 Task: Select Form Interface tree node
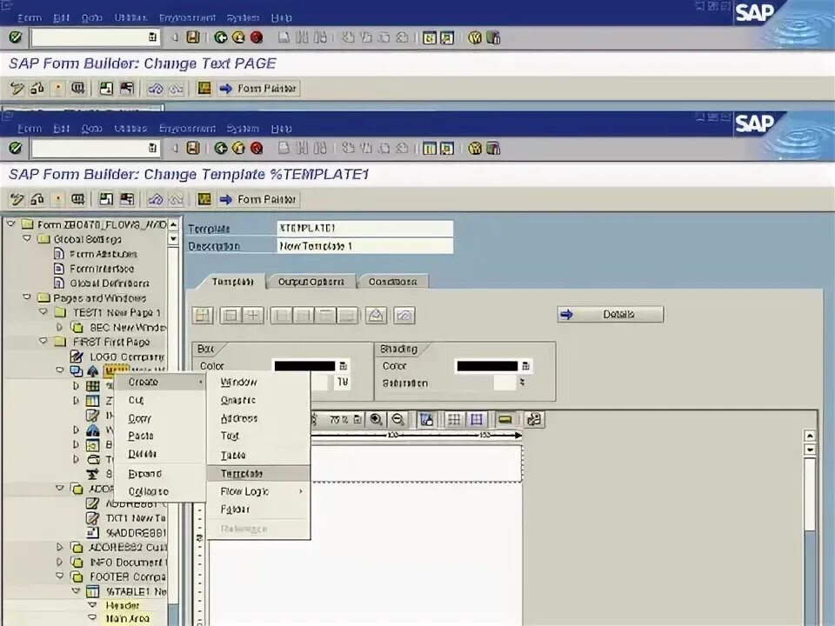pyautogui.click(x=102, y=269)
